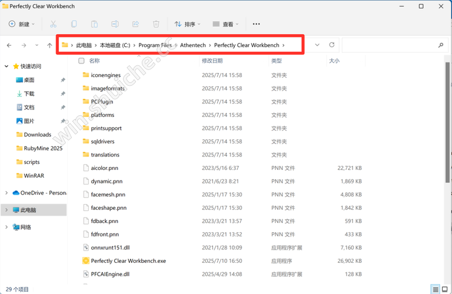Refresh the current folder view
The width and height of the screenshot is (452, 294).
332,45
